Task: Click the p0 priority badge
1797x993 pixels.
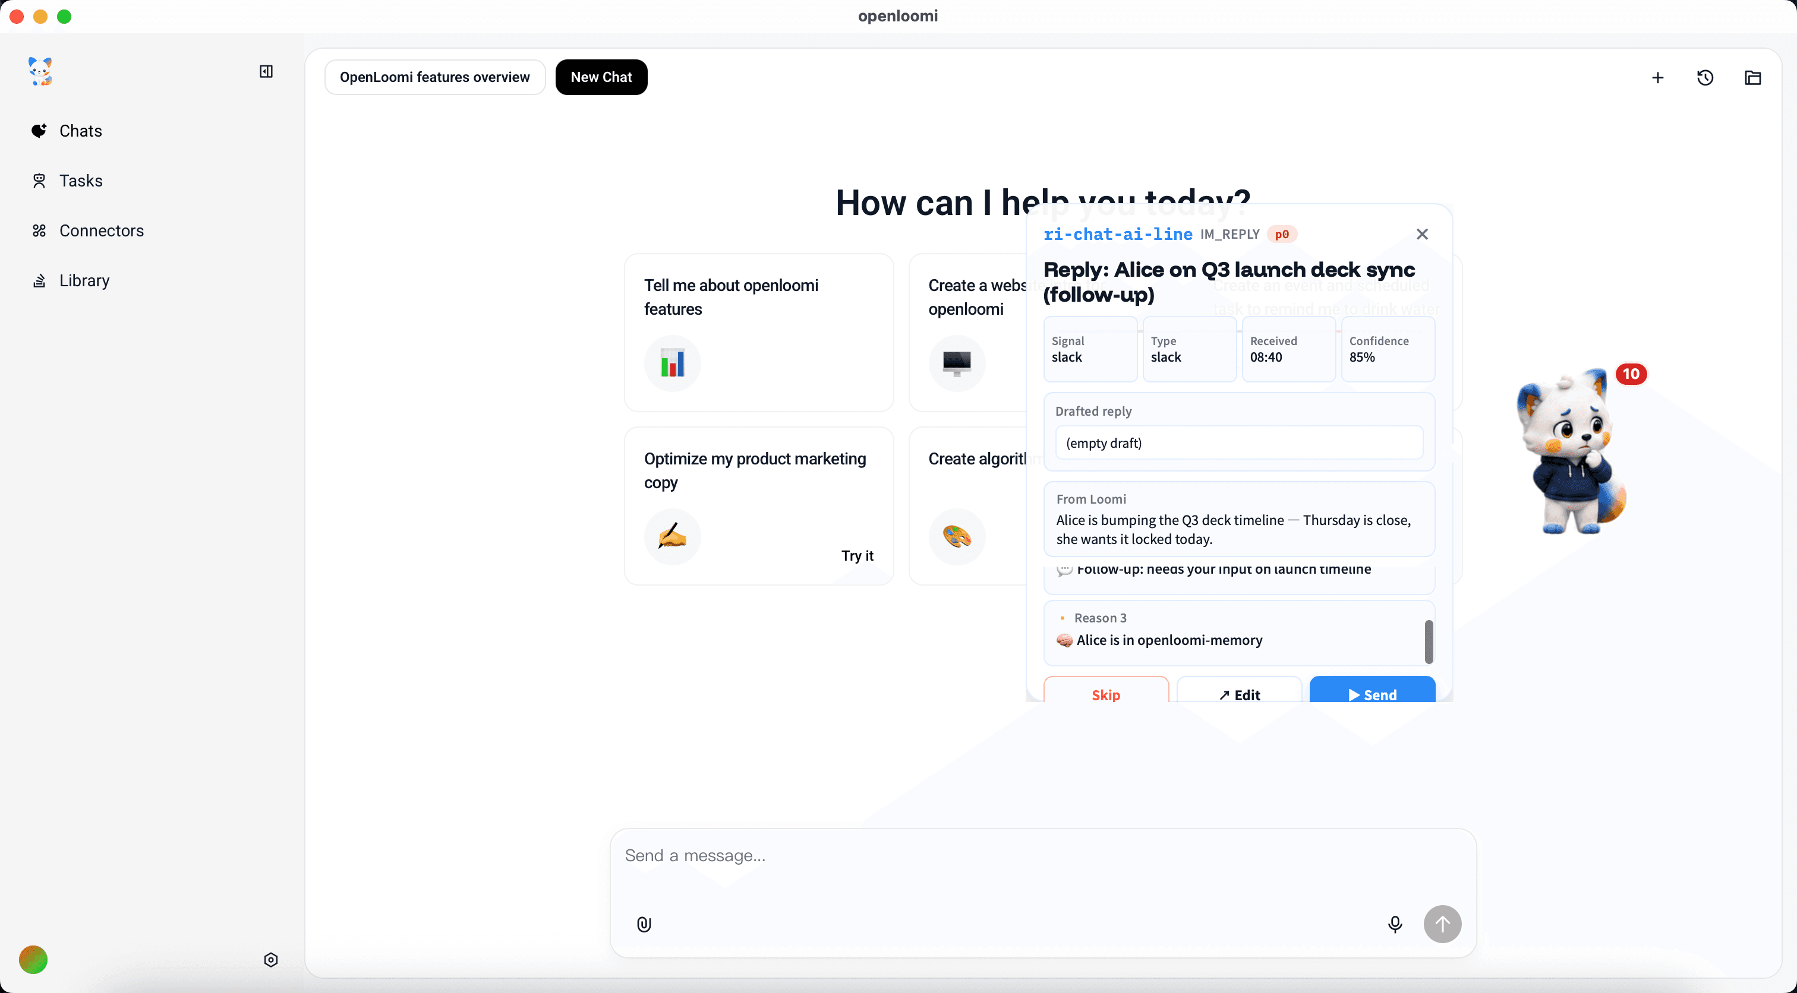Action: [1281, 235]
